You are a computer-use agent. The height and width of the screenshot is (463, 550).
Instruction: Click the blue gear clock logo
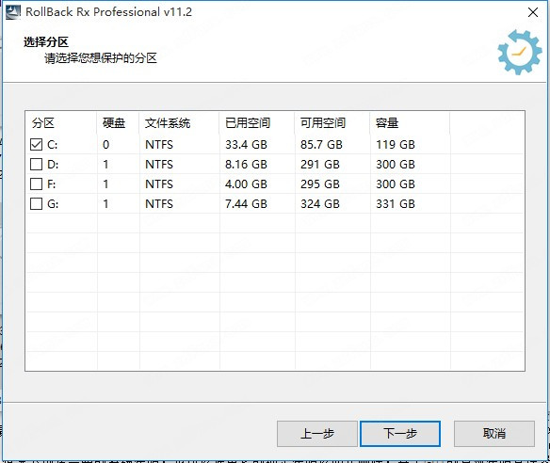tap(520, 52)
